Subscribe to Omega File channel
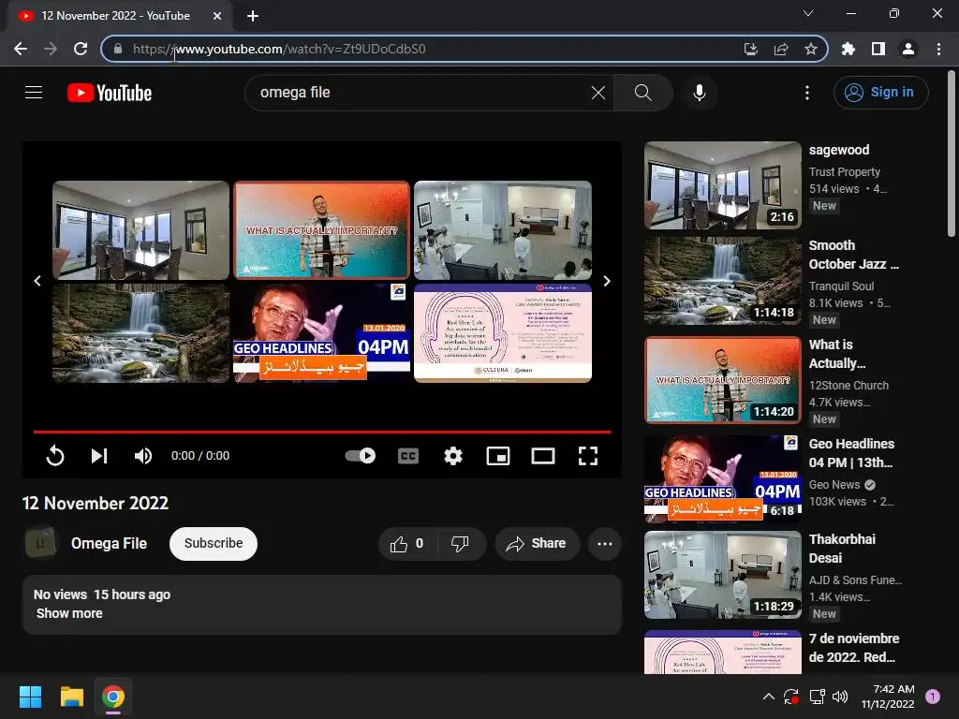This screenshot has width=959, height=719. click(214, 544)
